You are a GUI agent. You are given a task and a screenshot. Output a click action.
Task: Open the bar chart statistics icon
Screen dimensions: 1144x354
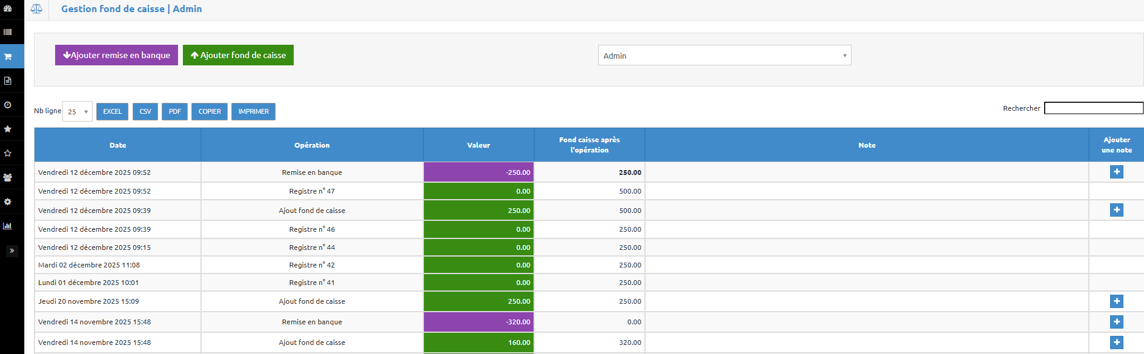[8, 226]
